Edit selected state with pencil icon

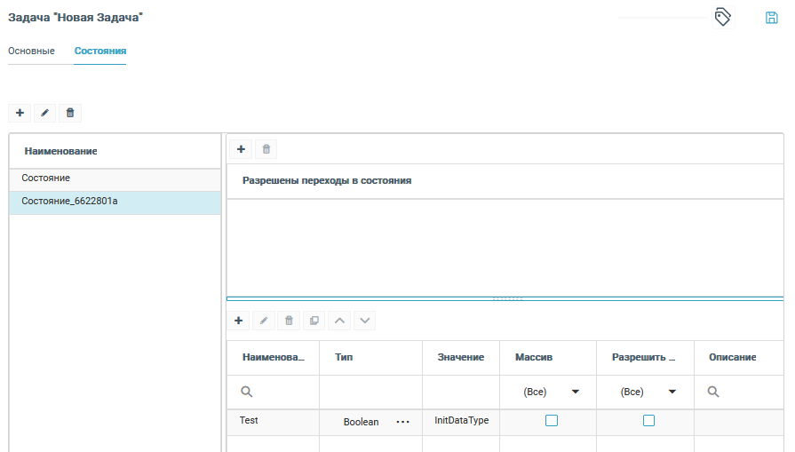point(44,113)
